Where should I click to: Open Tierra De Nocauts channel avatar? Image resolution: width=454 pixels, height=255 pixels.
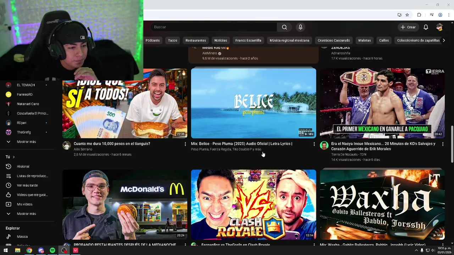tap(324, 146)
